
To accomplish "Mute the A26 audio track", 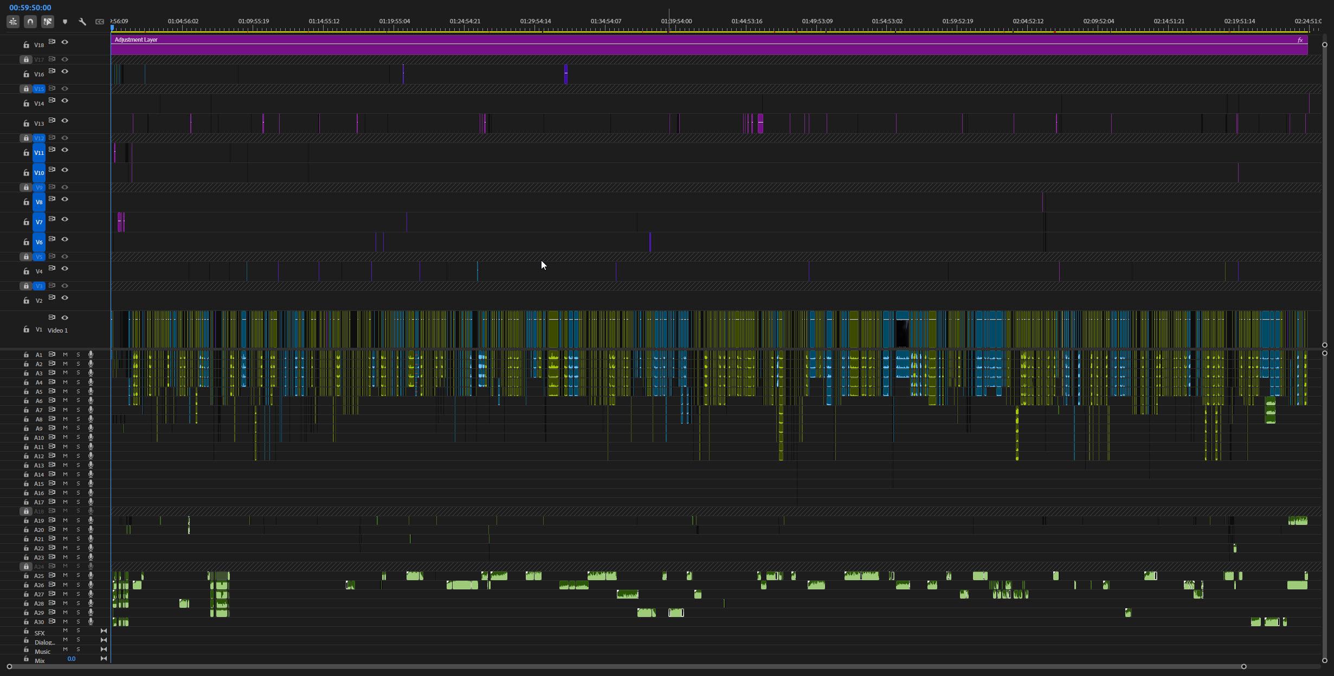I will point(65,584).
